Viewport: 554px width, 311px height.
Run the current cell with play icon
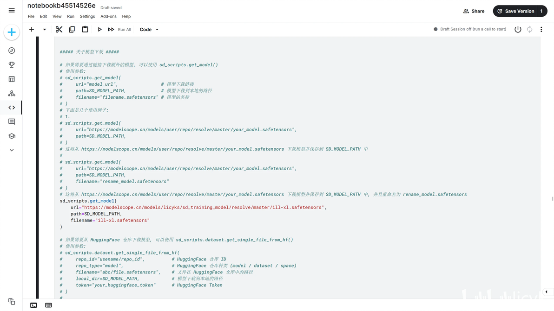tap(99, 29)
